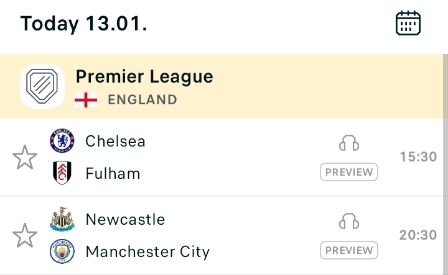Click the Manchester City club crest

pyautogui.click(x=62, y=251)
